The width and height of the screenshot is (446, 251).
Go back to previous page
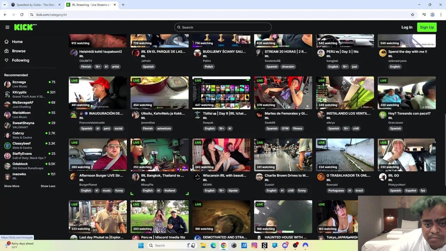click(x=5, y=15)
